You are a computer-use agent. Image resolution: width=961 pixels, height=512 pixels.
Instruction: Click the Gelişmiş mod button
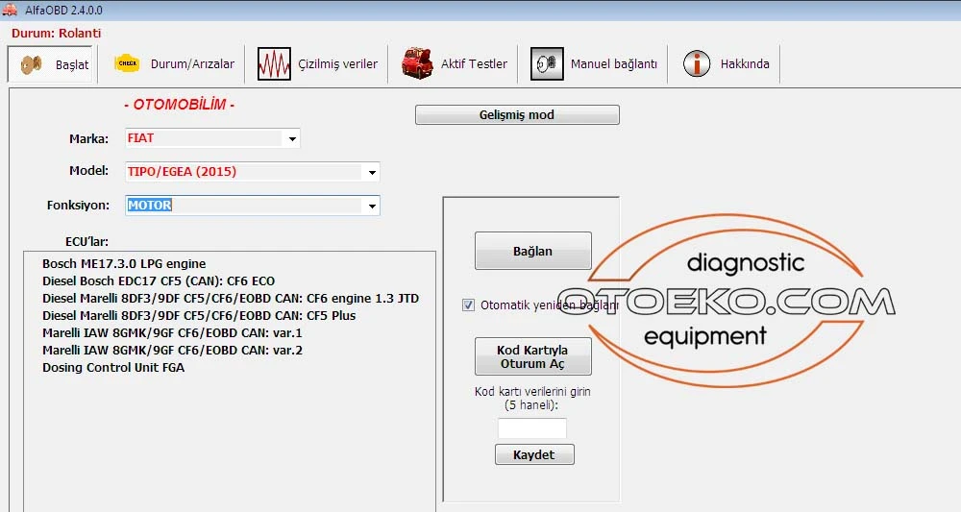[517, 115]
